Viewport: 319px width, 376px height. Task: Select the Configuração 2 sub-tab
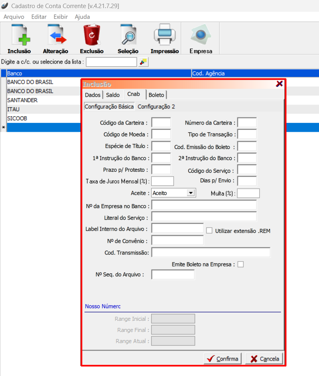pyautogui.click(x=156, y=107)
